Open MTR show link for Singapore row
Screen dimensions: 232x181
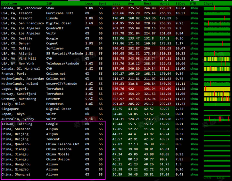pos(194,109)
